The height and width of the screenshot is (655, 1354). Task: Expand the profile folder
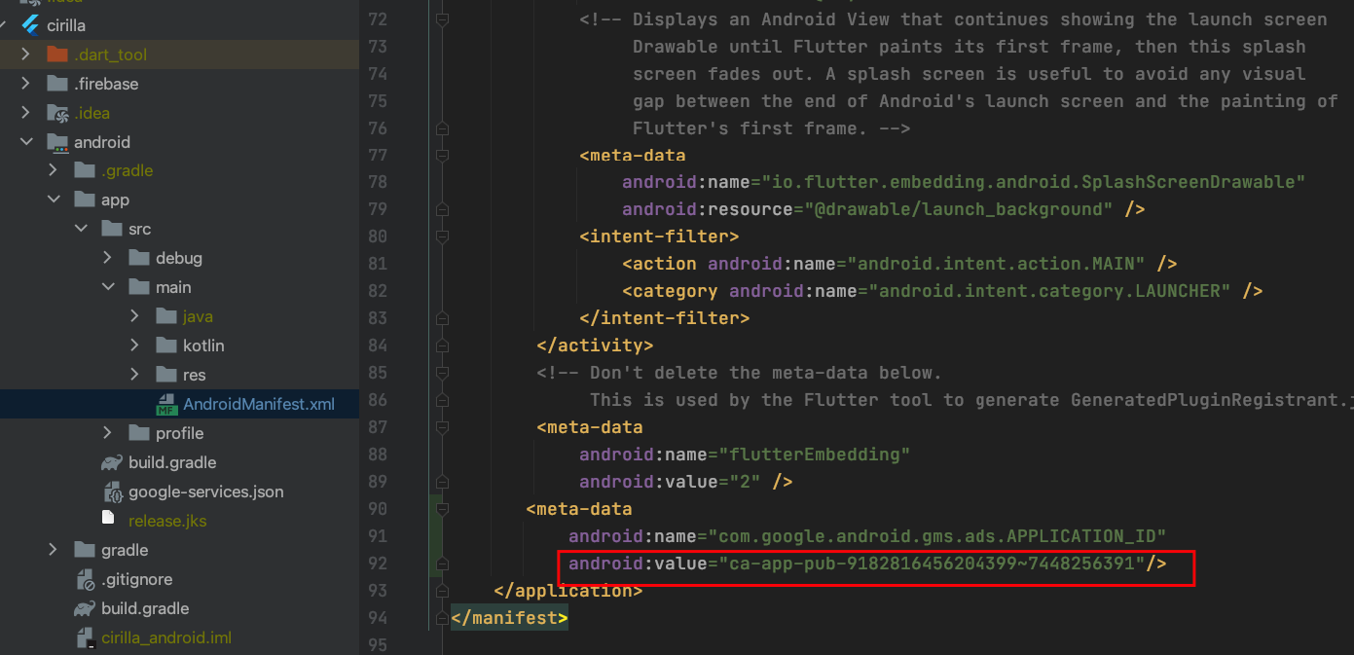coord(107,433)
